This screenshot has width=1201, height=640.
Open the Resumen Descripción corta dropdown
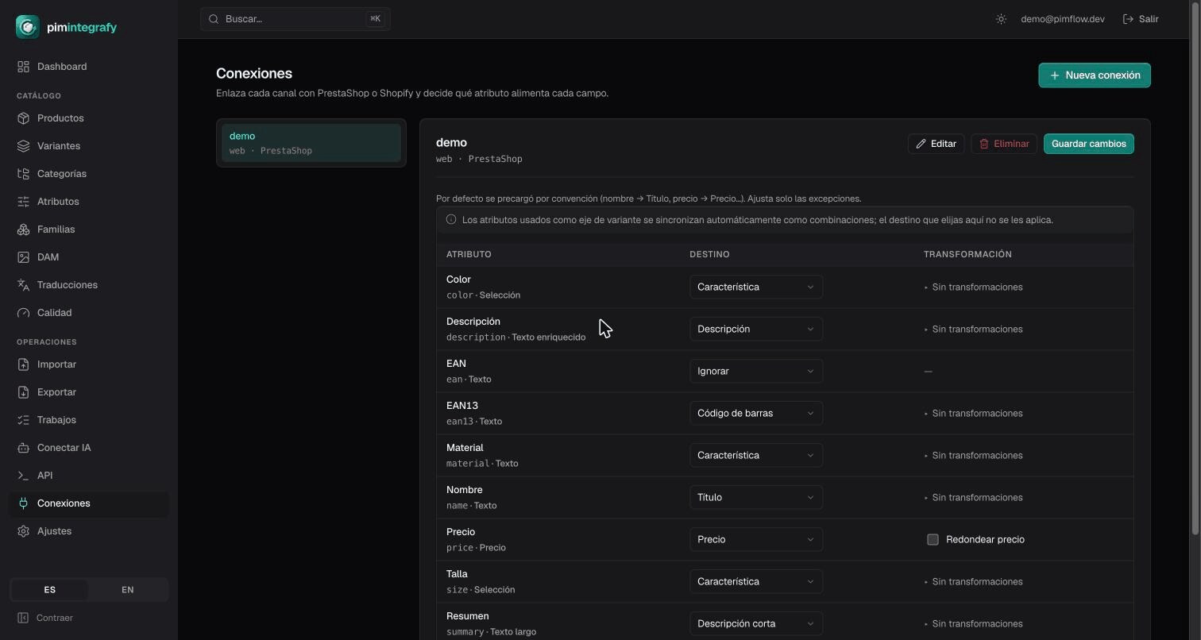[756, 624]
